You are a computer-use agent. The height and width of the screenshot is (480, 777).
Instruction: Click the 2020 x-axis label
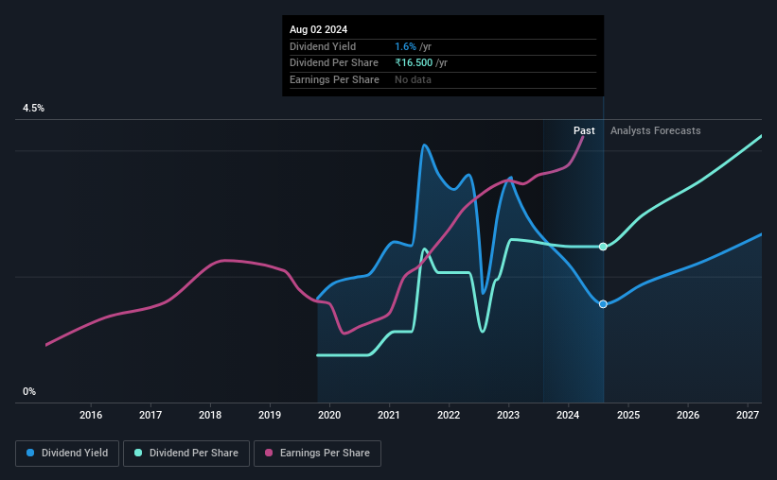click(329, 415)
